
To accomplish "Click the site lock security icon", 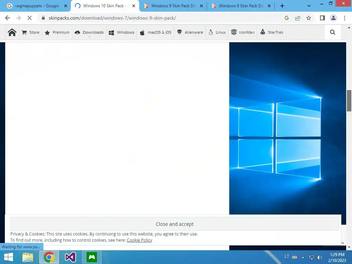I will [43, 18].
